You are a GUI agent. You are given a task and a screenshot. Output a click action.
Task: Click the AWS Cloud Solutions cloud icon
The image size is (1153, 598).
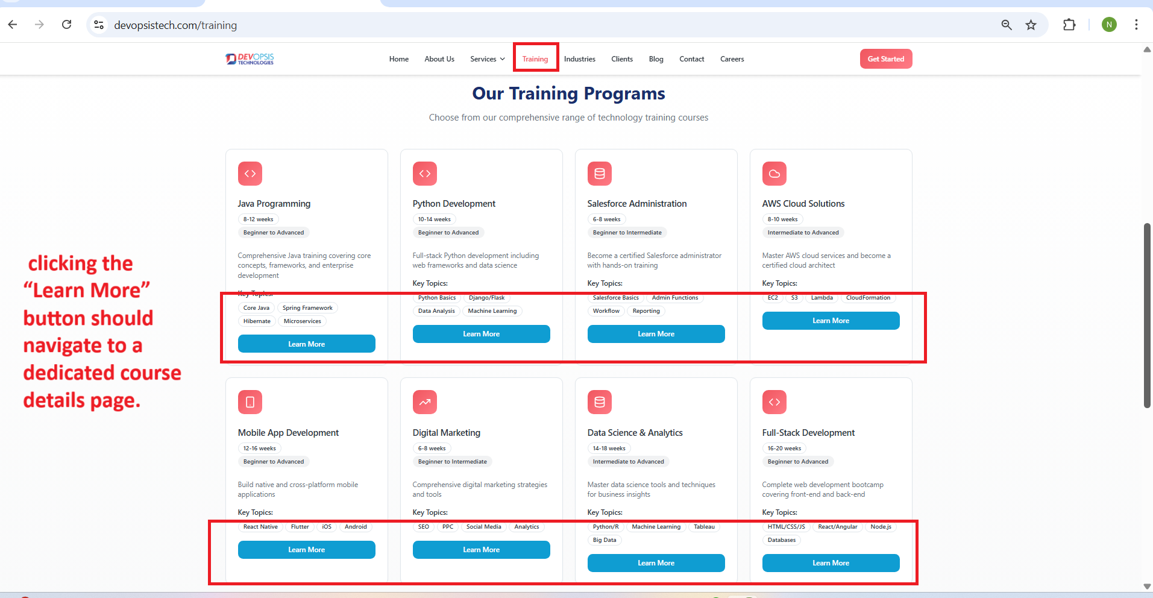774,174
